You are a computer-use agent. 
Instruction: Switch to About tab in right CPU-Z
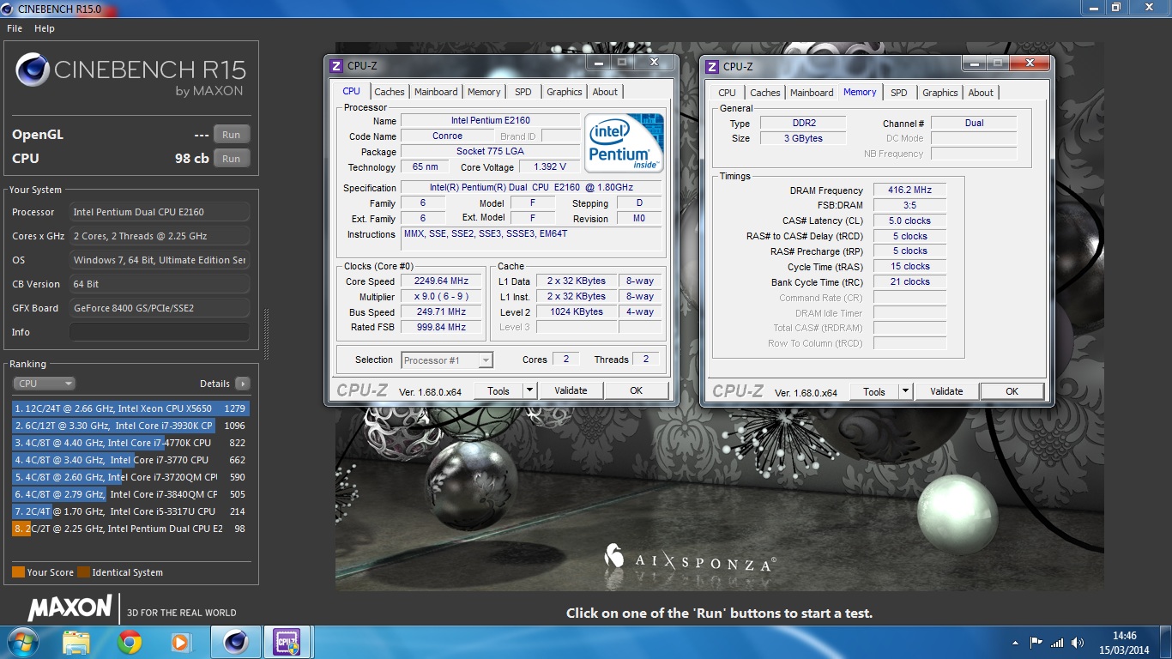(981, 93)
